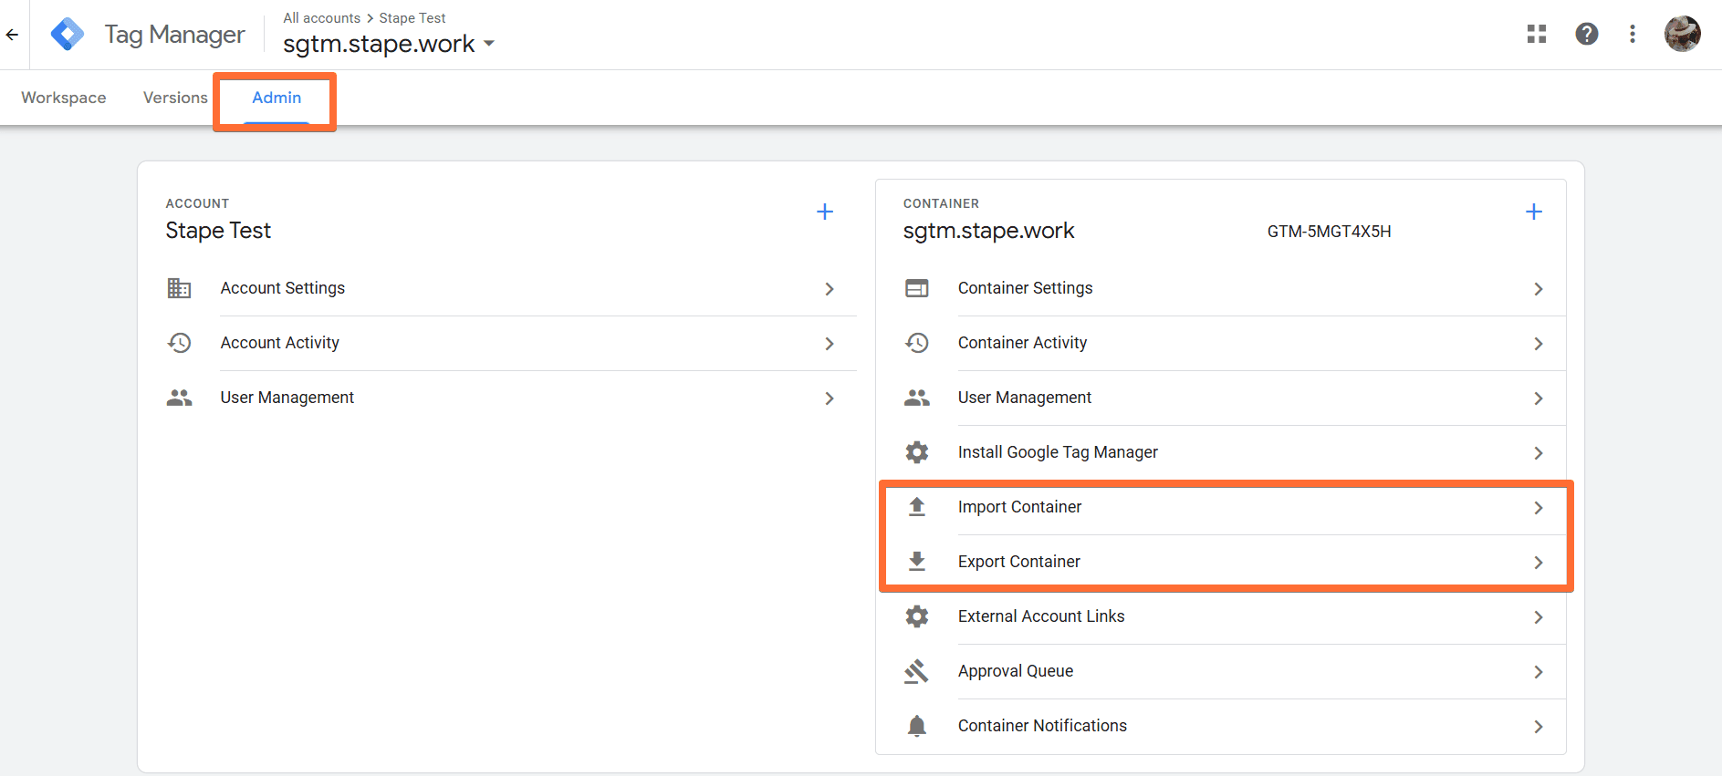Expand Export Container chevron
The image size is (1722, 776).
point(1539,563)
